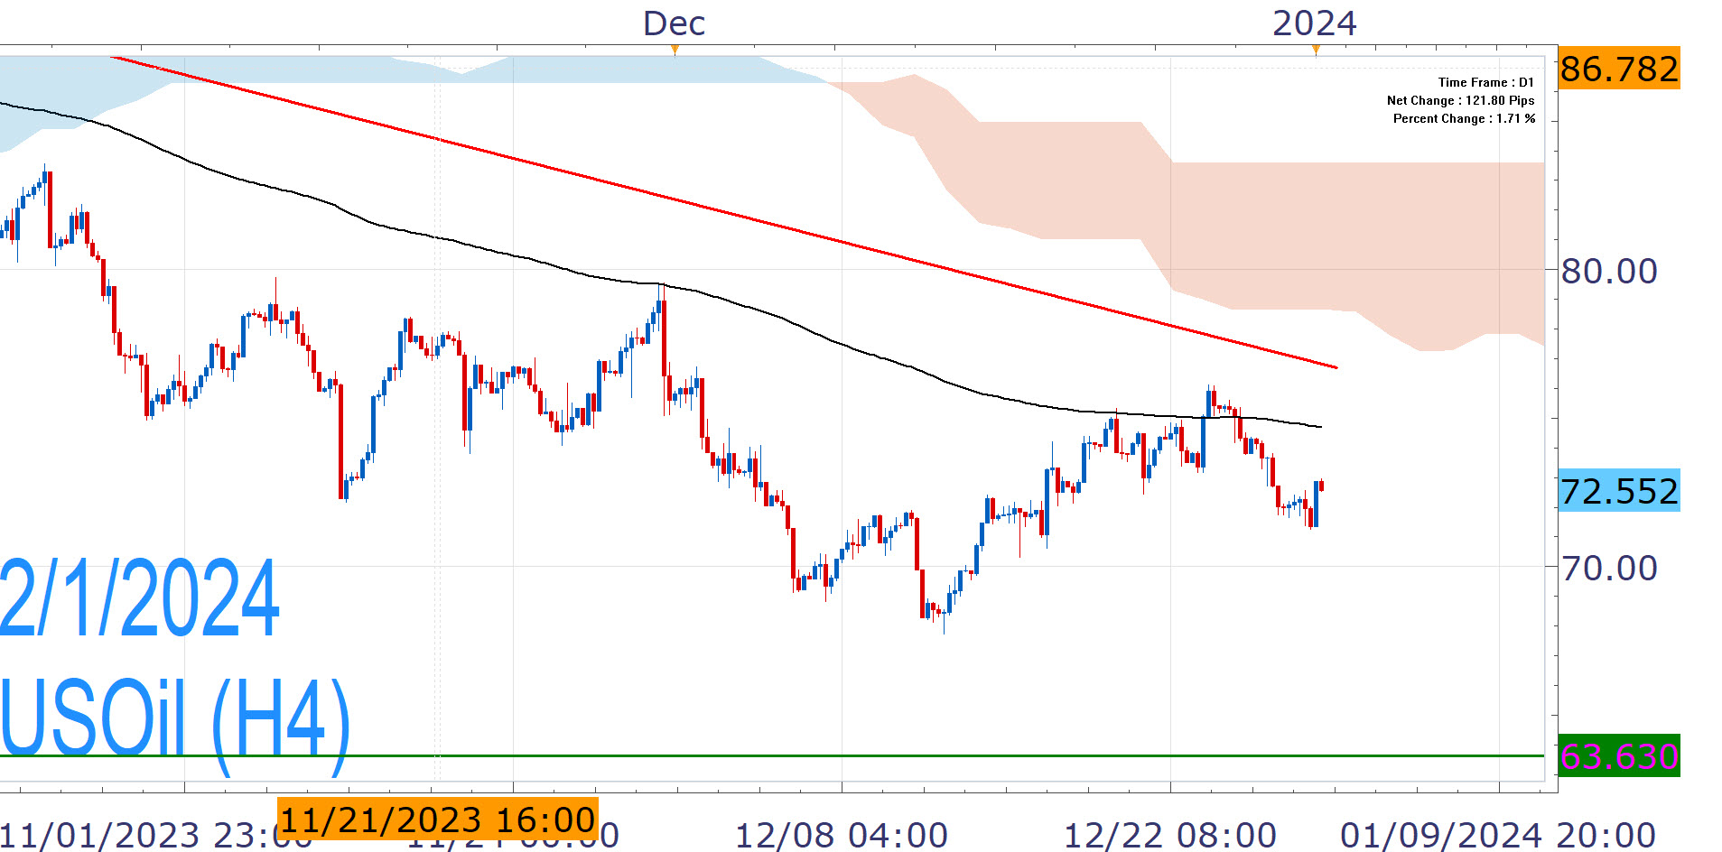Click the 12/08 04:00 time axis label
The height and width of the screenshot is (852, 1722).
(x=842, y=836)
